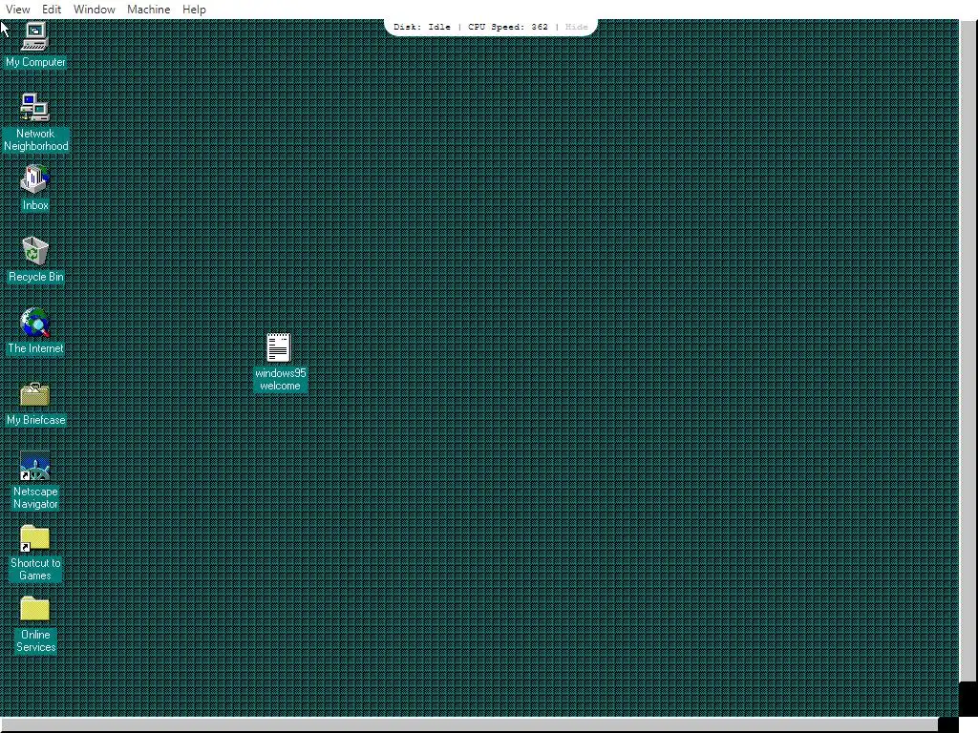Click the vertical scrollbar on the right
This screenshot has width=978, height=733.
click(x=968, y=351)
